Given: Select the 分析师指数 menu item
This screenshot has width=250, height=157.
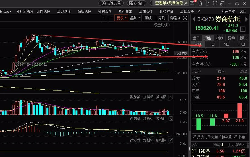Looking at the screenshot, I should coord(24,11).
